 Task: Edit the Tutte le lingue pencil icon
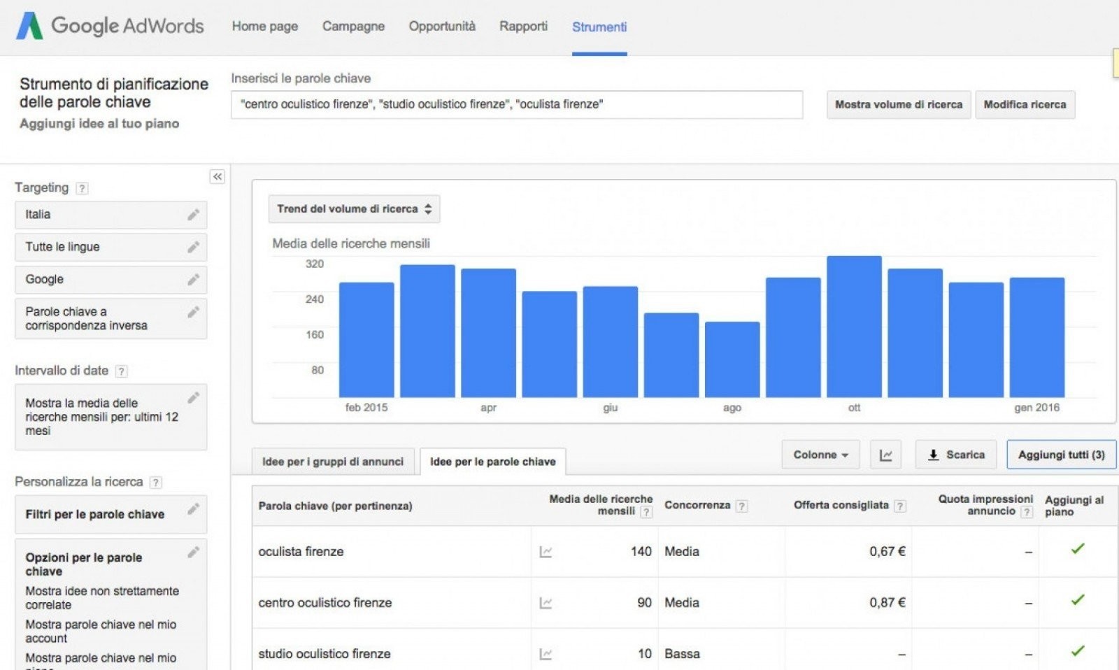click(194, 247)
